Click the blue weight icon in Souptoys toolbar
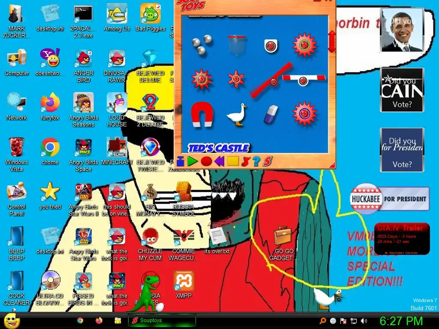Image resolution: width=439 pixels, height=329 pixels. click(x=180, y=161)
